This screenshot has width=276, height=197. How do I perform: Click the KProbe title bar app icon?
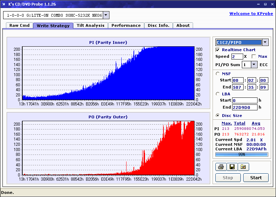(x=4, y=4)
